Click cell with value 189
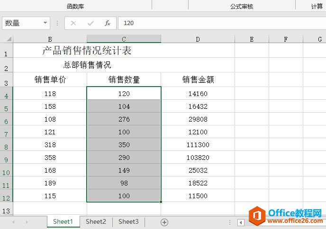The height and width of the screenshot is (229, 326). pos(50,183)
